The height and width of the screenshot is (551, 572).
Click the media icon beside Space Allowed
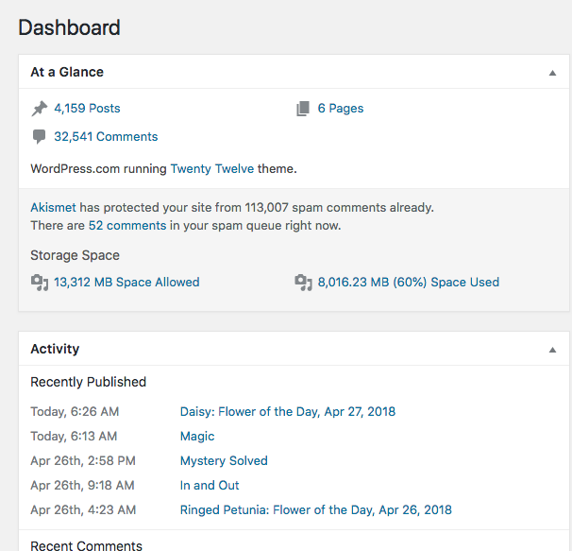[x=39, y=282]
